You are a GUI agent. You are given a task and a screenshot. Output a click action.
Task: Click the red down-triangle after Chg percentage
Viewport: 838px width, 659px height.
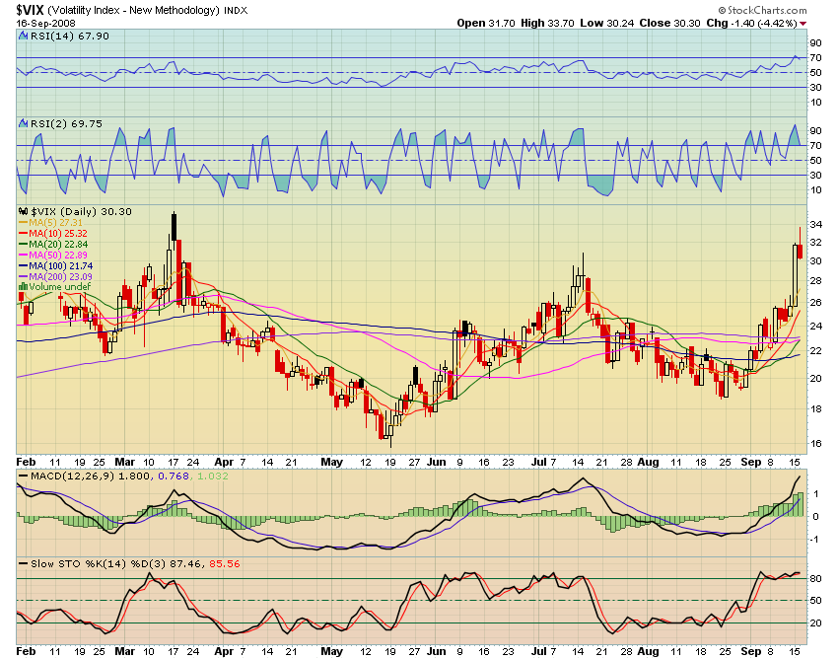[804, 22]
